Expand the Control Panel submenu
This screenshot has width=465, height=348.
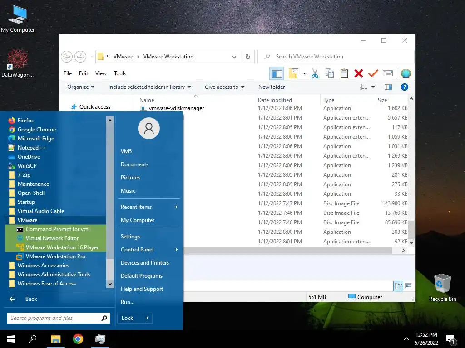click(x=149, y=250)
